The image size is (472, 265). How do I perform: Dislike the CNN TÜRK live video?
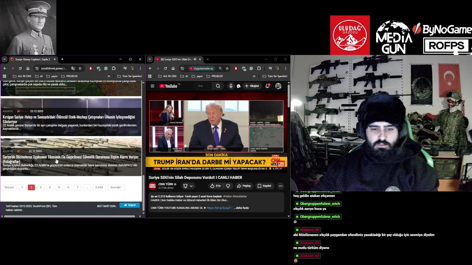[x=228, y=186]
